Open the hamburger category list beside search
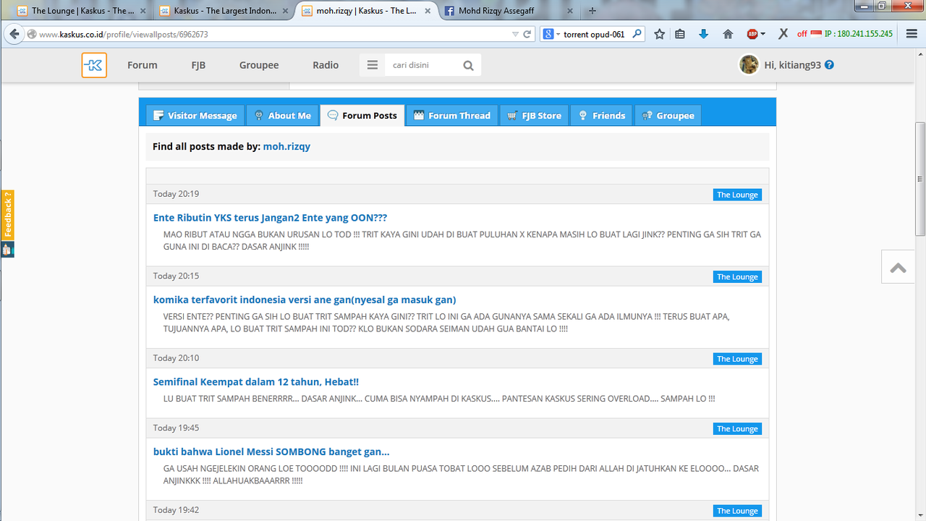The height and width of the screenshot is (521, 926). pyautogui.click(x=373, y=65)
